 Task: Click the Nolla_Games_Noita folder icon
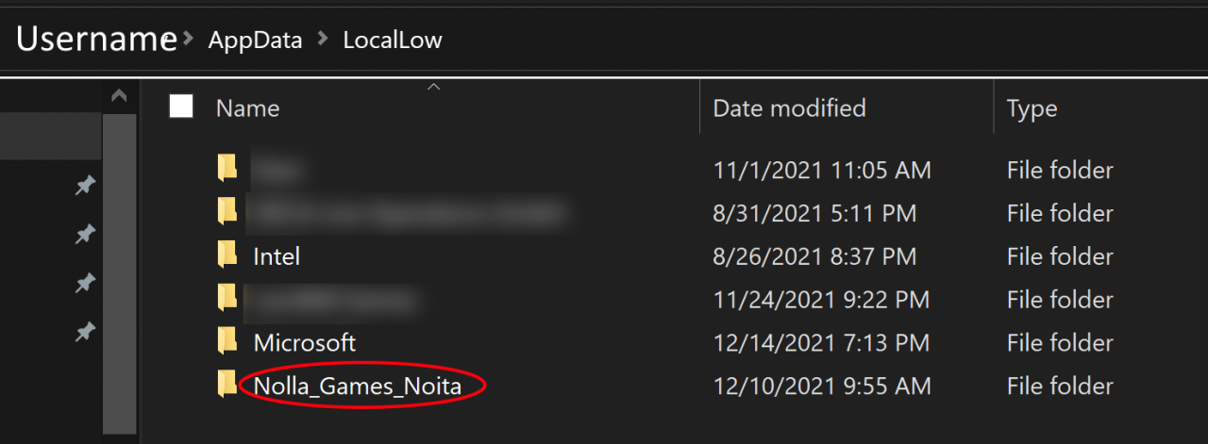(226, 385)
